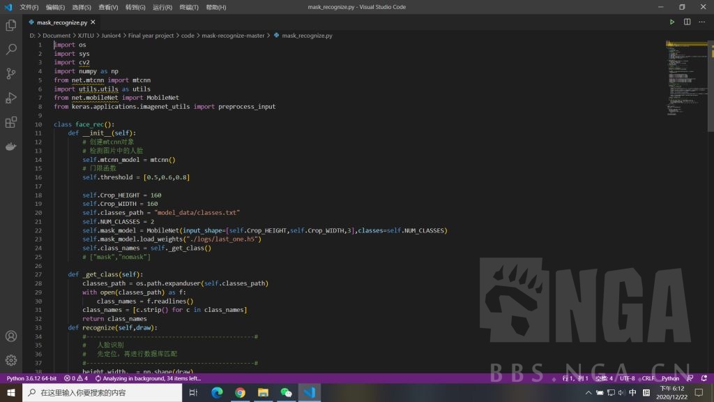The height and width of the screenshot is (402, 714).
Task: Click errors and warnings count in status bar
Action: coord(76,378)
